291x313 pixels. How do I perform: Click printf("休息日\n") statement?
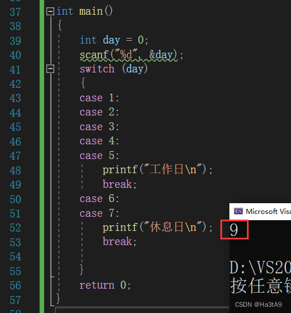click(158, 227)
